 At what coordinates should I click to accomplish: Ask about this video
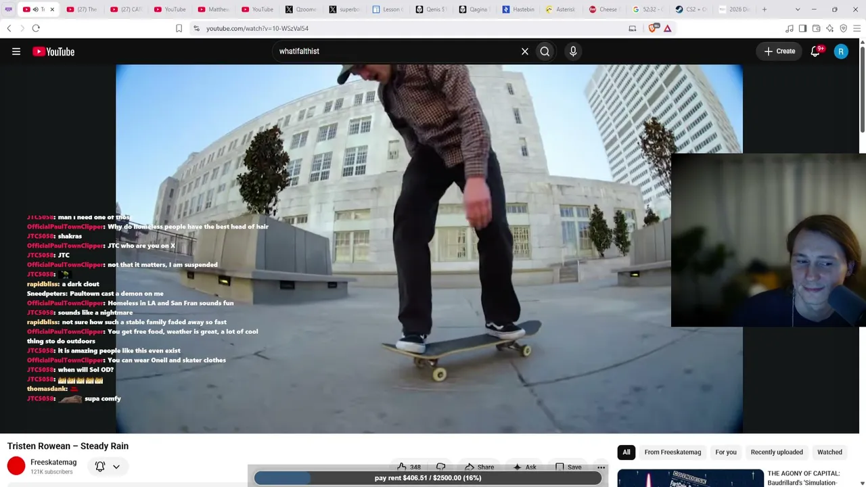click(524, 467)
